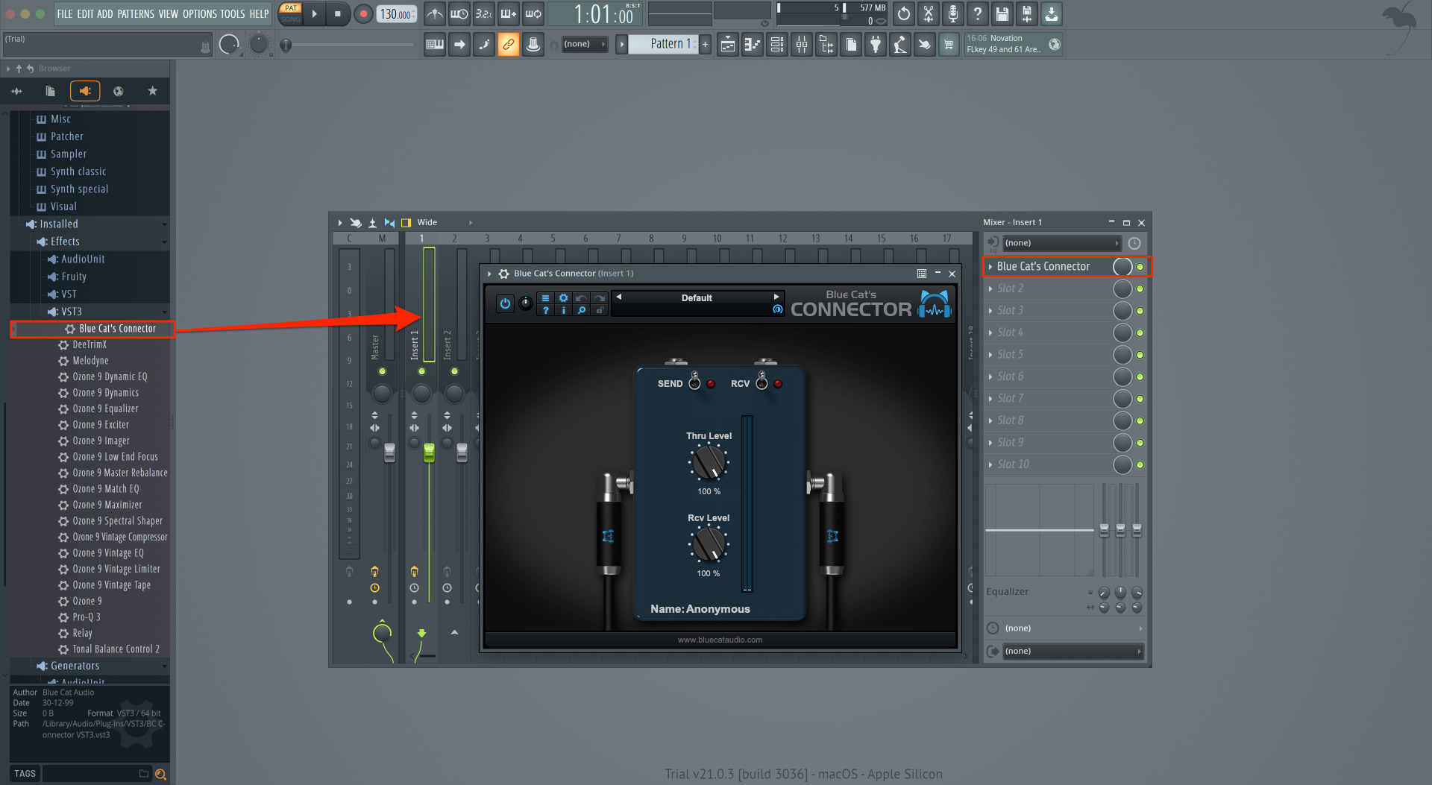The height and width of the screenshot is (785, 1432).
Task: Open the OPTIONS menu
Action: (x=200, y=14)
